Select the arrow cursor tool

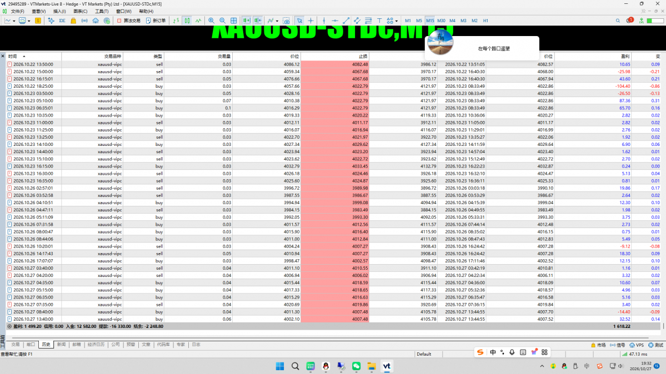(300, 21)
